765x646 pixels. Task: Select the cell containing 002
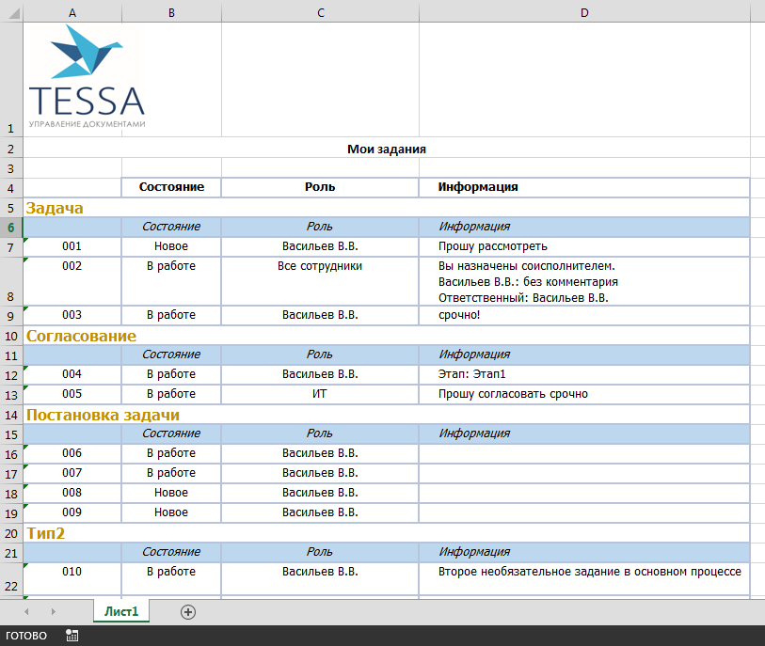(x=72, y=281)
